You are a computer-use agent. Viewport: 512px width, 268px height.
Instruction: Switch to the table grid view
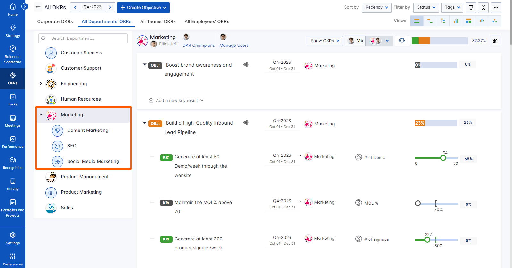(469, 21)
